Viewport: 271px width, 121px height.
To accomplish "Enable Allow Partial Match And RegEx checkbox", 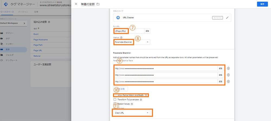I will click(x=115, y=95).
